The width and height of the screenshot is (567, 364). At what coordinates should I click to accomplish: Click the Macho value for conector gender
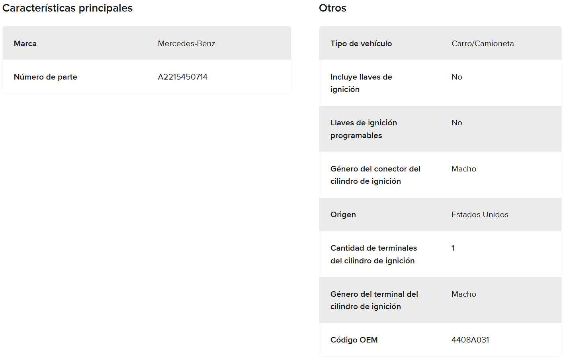point(463,169)
